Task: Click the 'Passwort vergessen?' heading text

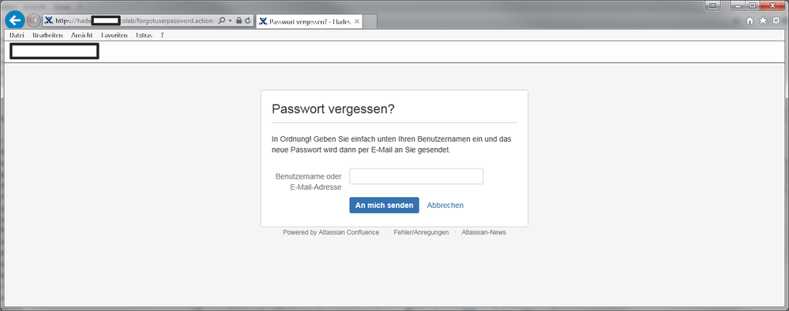Action: coord(333,109)
